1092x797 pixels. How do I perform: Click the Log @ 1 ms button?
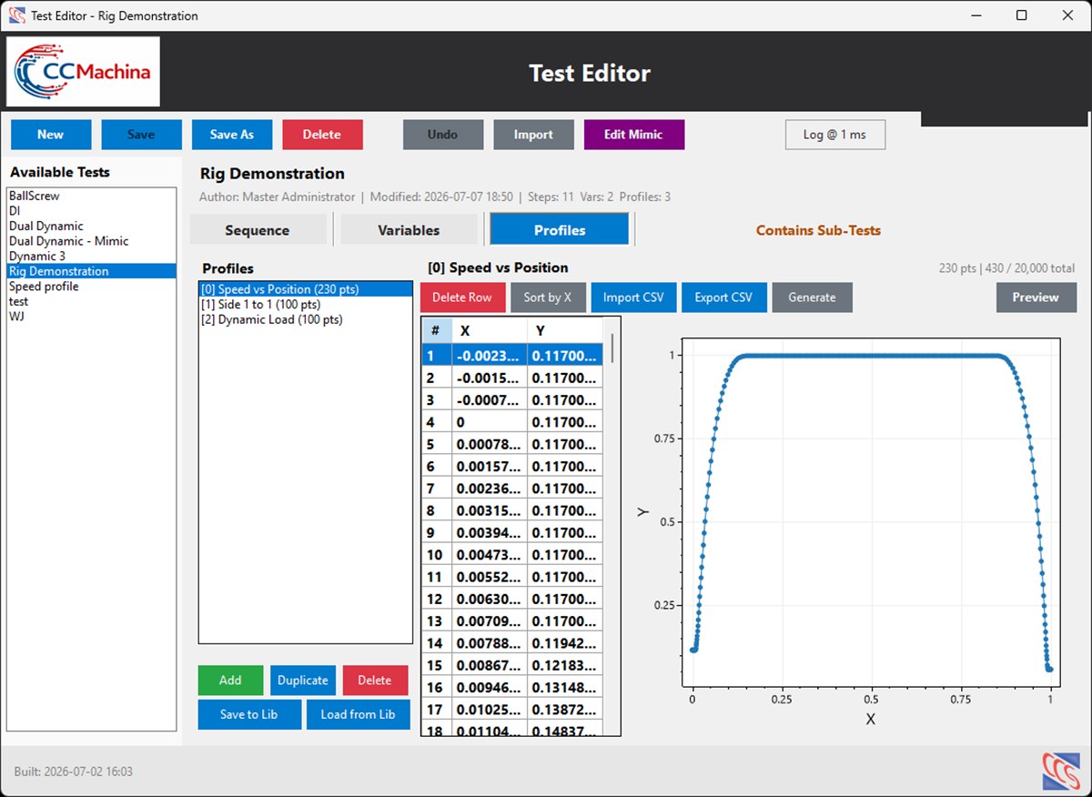[834, 135]
